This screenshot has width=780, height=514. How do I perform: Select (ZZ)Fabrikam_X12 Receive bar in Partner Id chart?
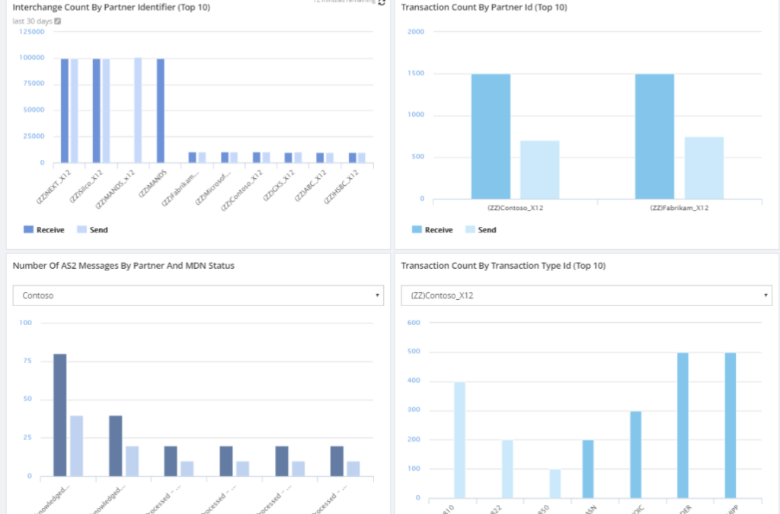654,137
